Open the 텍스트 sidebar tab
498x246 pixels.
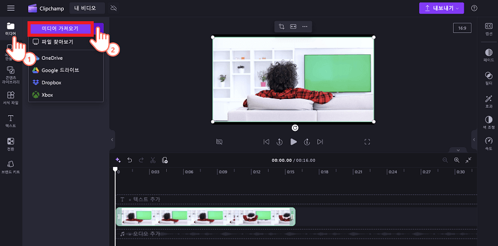click(x=11, y=121)
